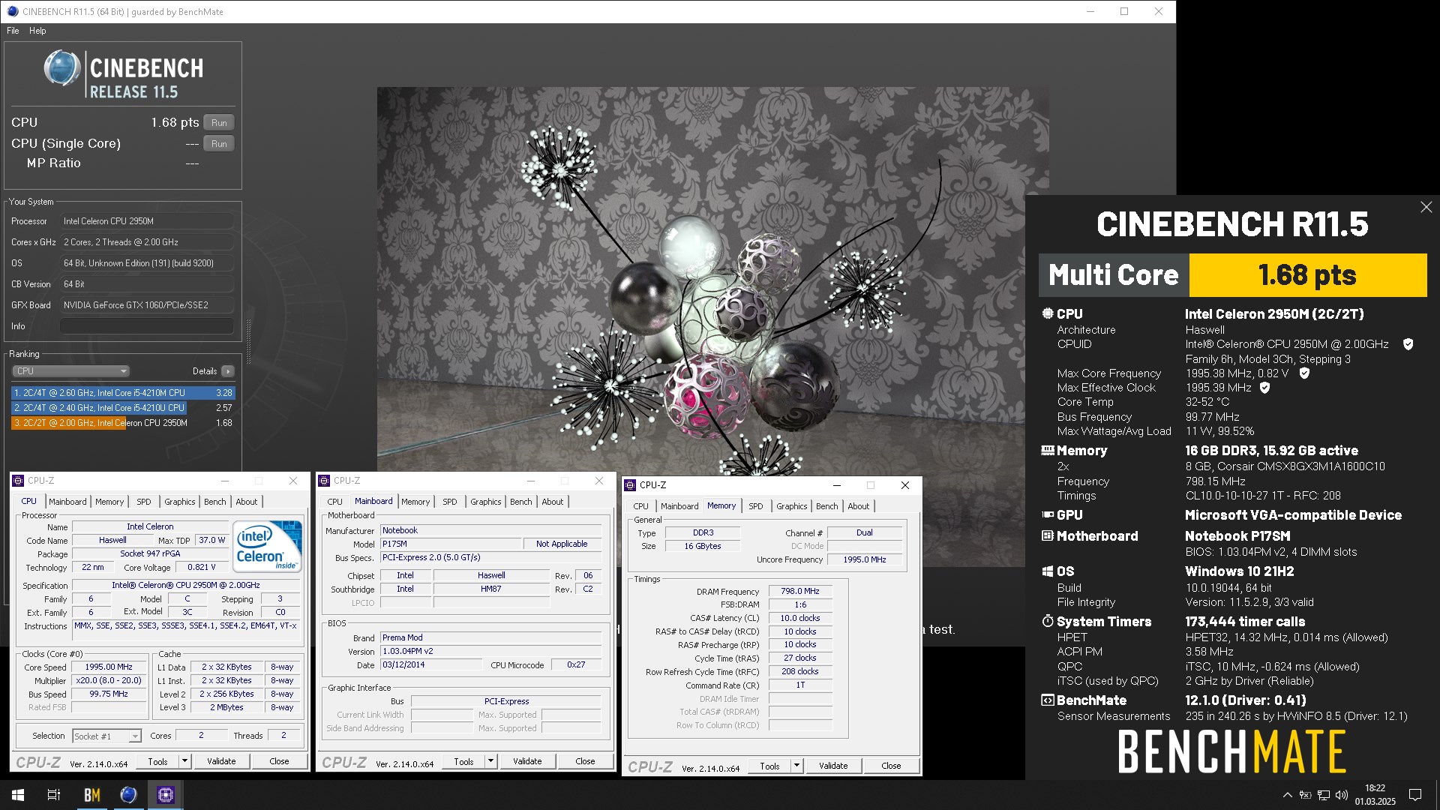Click first CPU-Z window title icon
This screenshot has height=810, width=1440.
tap(19, 481)
